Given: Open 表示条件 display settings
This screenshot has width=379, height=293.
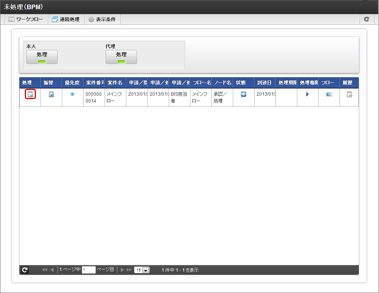Looking at the screenshot, I should pyautogui.click(x=102, y=19).
